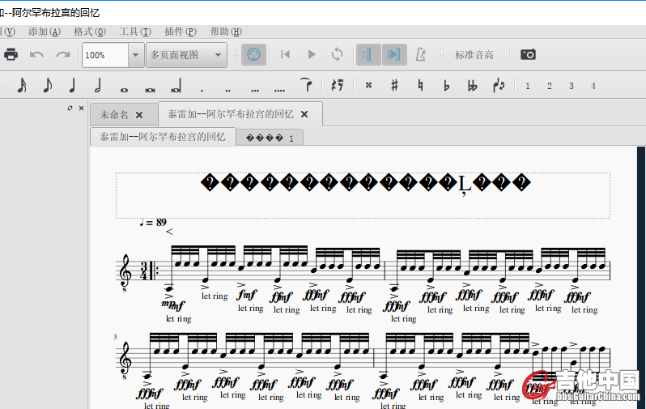Apply natural accidental
The width and height of the screenshot is (646, 409).
[x=420, y=85]
